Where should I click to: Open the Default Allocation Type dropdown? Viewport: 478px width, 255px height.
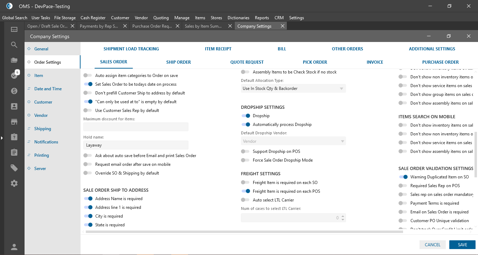(x=293, y=88)
